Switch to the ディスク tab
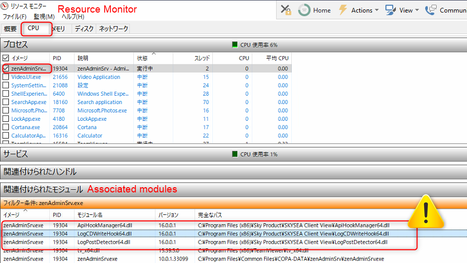 coord(84,29)
